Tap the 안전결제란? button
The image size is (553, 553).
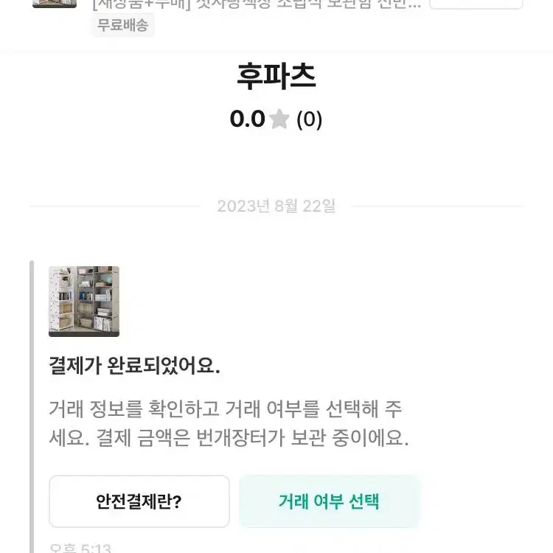tap(139, 501)
